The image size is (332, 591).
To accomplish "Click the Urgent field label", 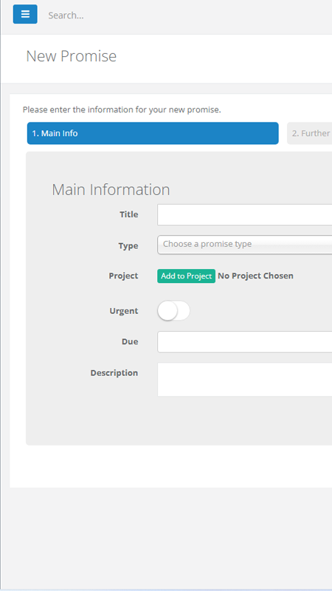I will click(124, 311).
